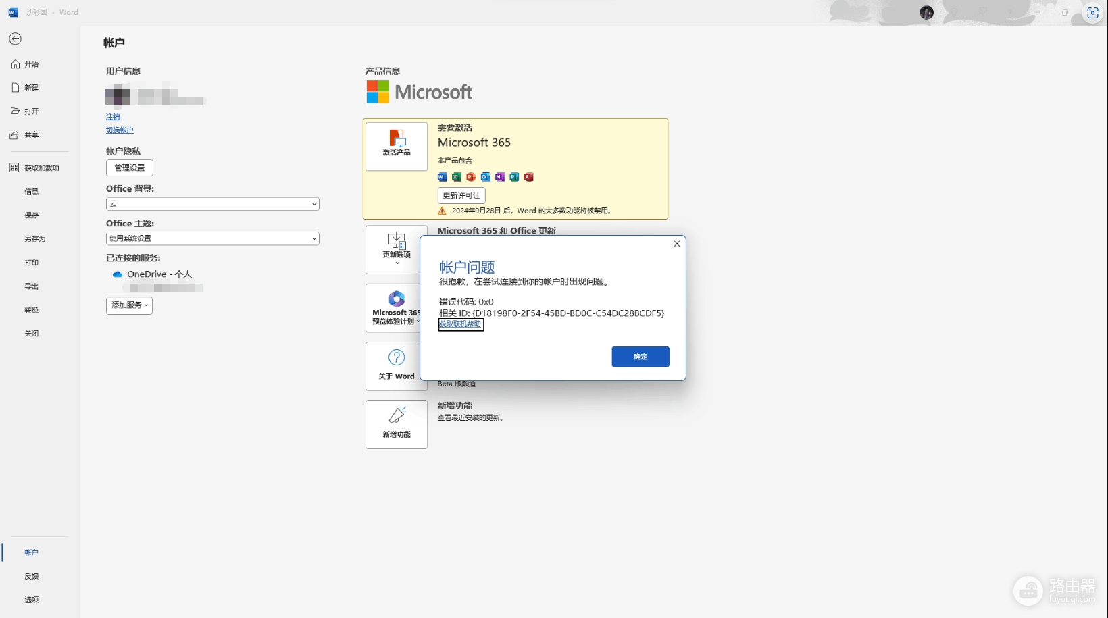Select 信息 in the sidebar
Image resolution: width=1108 pixels, height=618 pixels.
tap(32, 192)
